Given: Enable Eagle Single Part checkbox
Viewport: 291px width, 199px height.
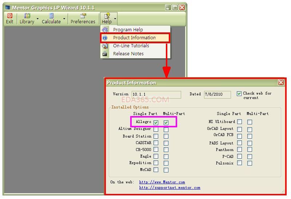Looking at the screenshot, I should click(x=156, y=156).
